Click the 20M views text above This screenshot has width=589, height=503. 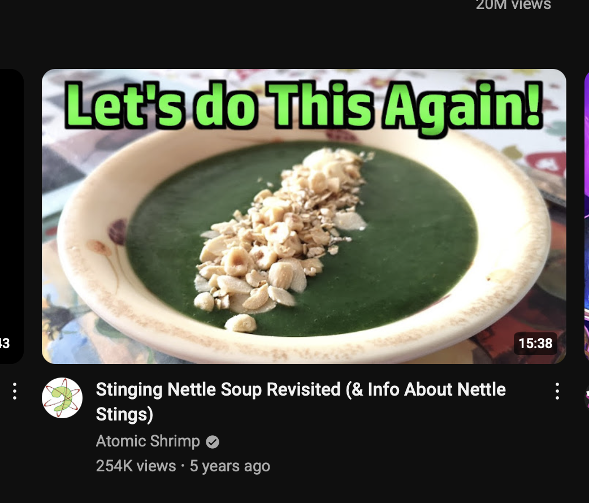[513, 5]
